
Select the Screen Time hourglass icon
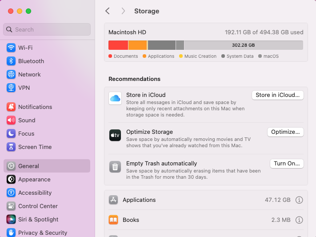11,147
